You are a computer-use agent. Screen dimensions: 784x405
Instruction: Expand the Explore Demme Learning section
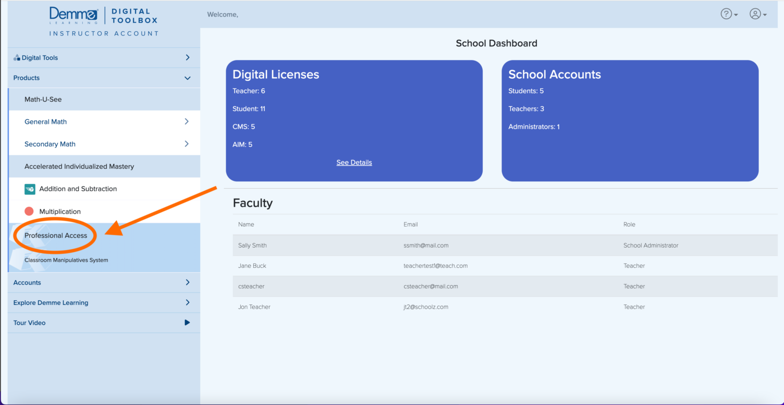click(x=187, y=302)
